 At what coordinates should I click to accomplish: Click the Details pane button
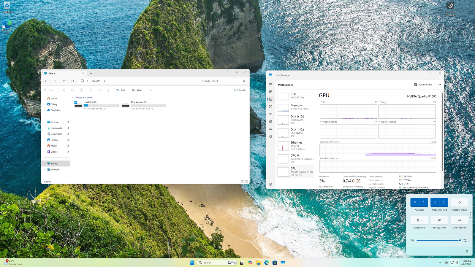point(240,90)
